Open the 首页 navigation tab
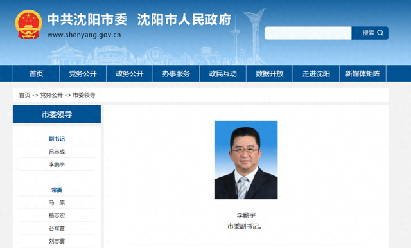411x248 pixels. coord(36,73)
